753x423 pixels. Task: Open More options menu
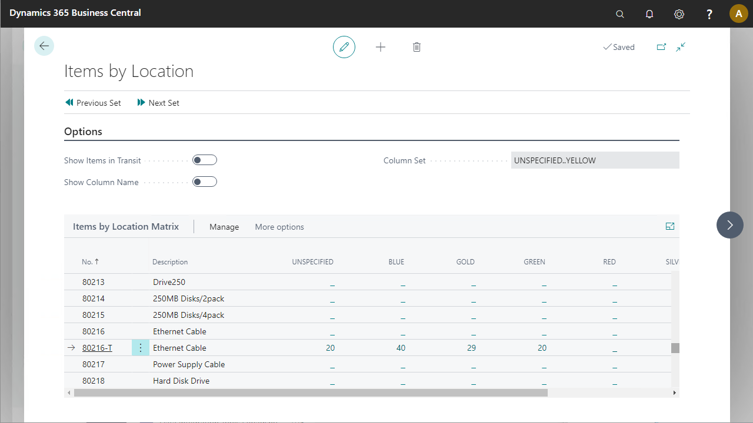tap(279, 227)
